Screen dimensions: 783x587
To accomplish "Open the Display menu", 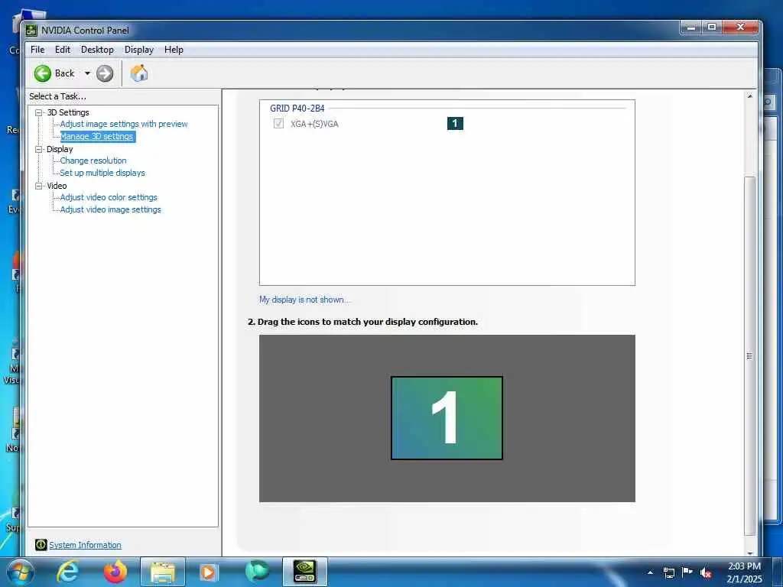I will click(139, 50).
